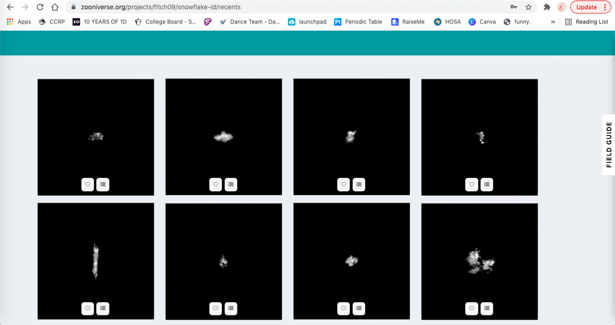Show hidden bookmarks with the chevron
Screen dimensions: 615x325
click(553, 22)
